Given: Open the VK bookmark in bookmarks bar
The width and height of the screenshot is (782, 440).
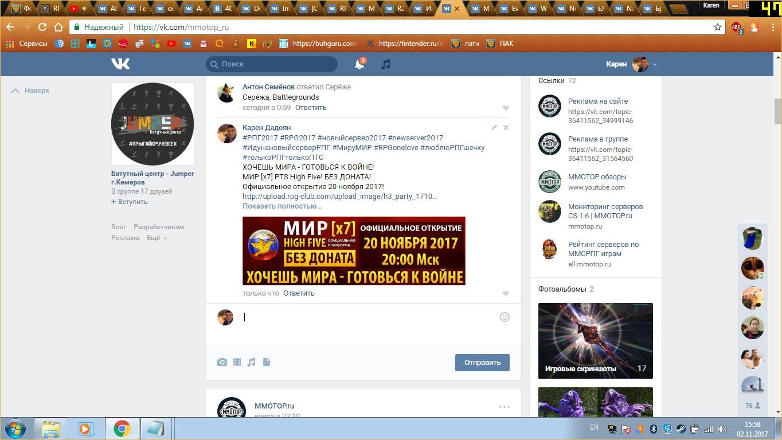Looking at the screenshot, I should point(187,44).
